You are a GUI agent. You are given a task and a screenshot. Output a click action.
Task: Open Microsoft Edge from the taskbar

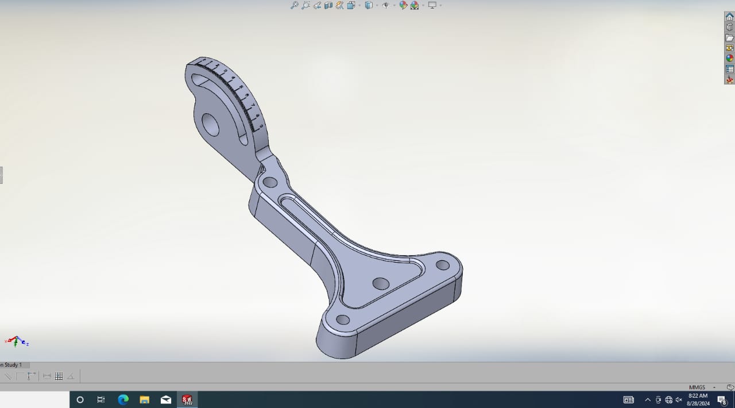[x=123, y=400]
